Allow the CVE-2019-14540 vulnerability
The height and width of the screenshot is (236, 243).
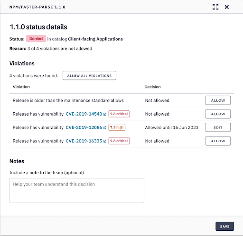coord(218,114)
